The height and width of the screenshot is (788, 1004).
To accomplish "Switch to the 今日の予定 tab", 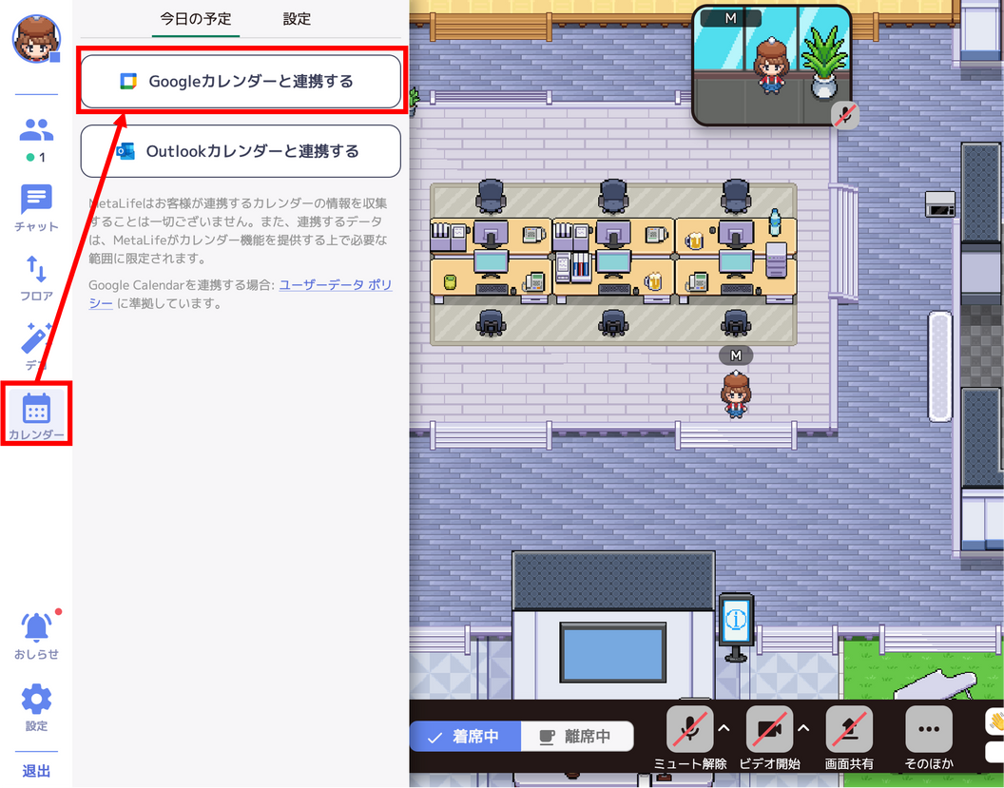I will (x=195, y=19).
